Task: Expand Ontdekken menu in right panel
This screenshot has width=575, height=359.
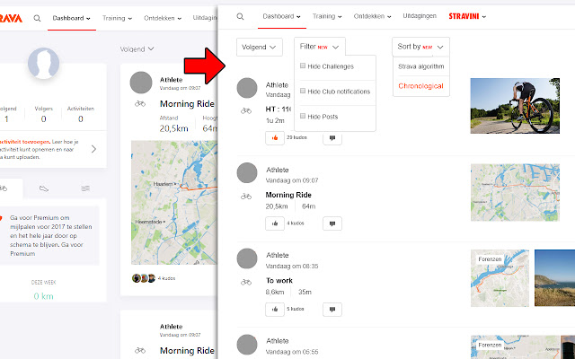Action: tap(372, 16)
